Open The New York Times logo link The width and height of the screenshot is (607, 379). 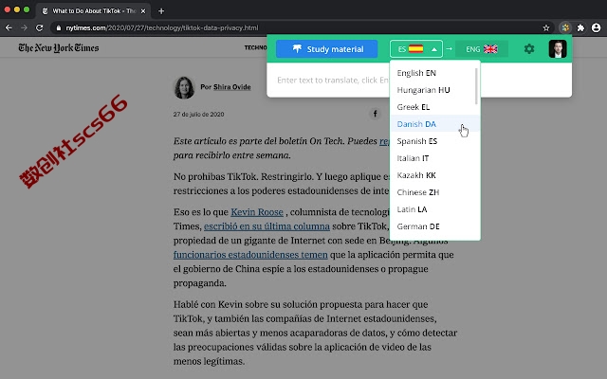point(59,48)
